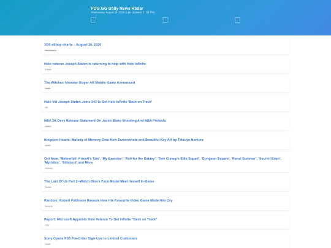Open 'The Last Of Us Part 2' Dina headline
The width and height of the screenshot is (331, 248).
[x=99, y=181]
